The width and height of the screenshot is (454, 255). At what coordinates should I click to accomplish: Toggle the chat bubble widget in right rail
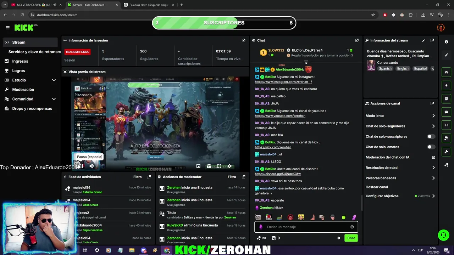[x=446, y=112]
